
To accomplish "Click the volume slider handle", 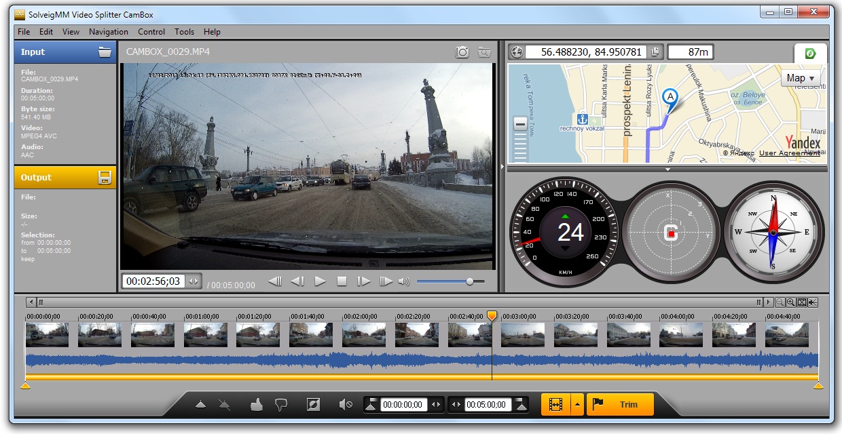I will [469, 281].
